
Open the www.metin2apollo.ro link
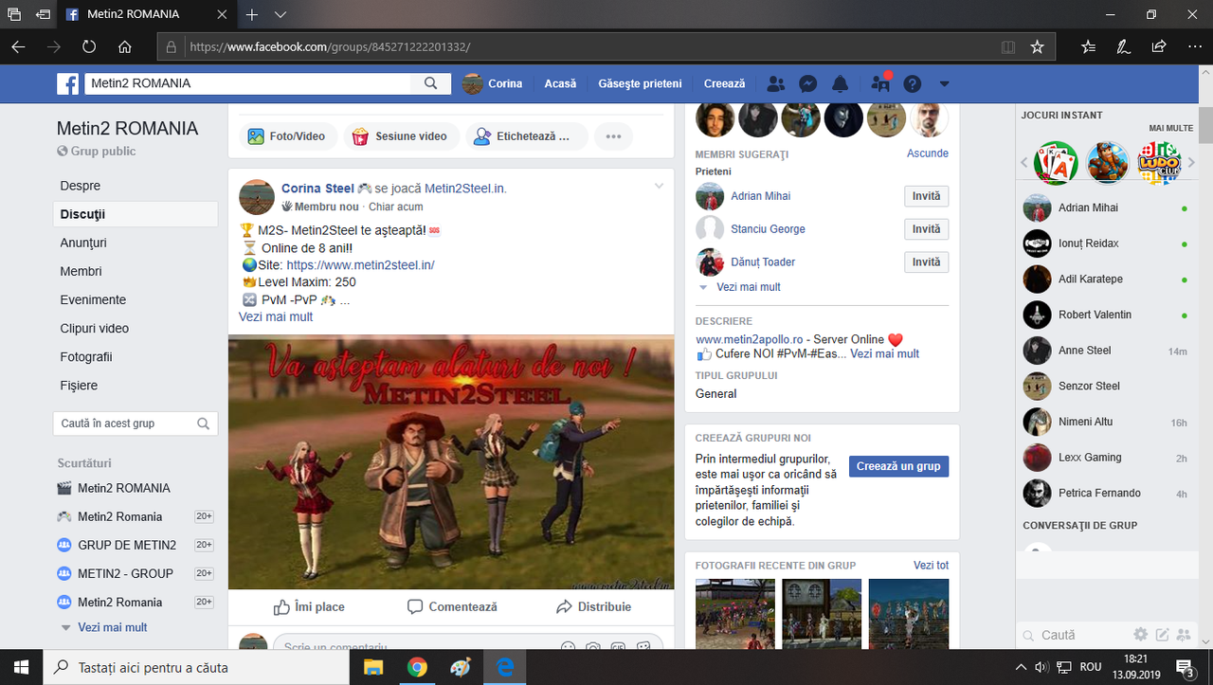pyautogui.click(x=750, y=339)
